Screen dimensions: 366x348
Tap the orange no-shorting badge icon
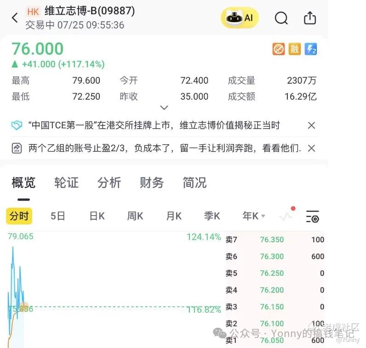point(279,49)
